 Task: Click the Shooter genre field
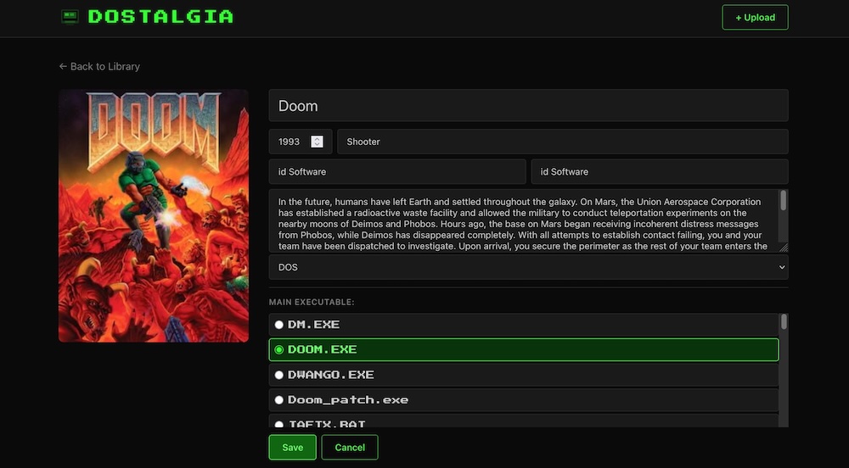pyautogui.click(x=563, y=142)
